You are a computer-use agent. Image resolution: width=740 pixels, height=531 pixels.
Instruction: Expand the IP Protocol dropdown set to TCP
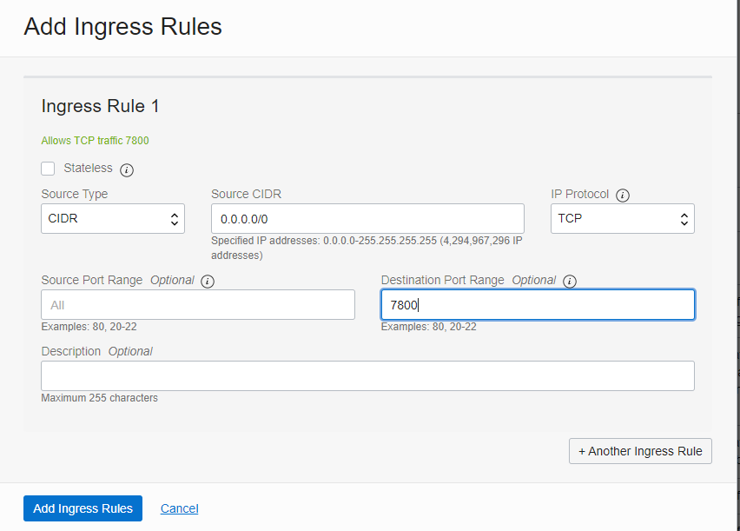pos(622,218)
